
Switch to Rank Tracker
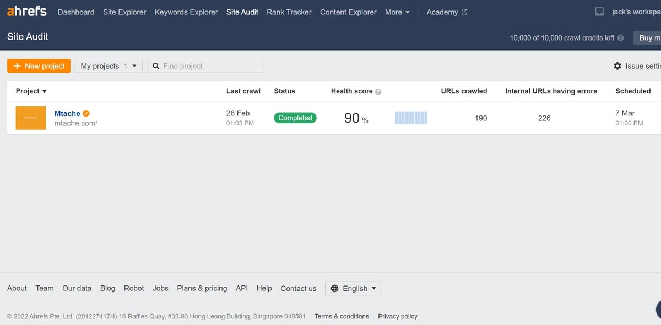(289, 12)
